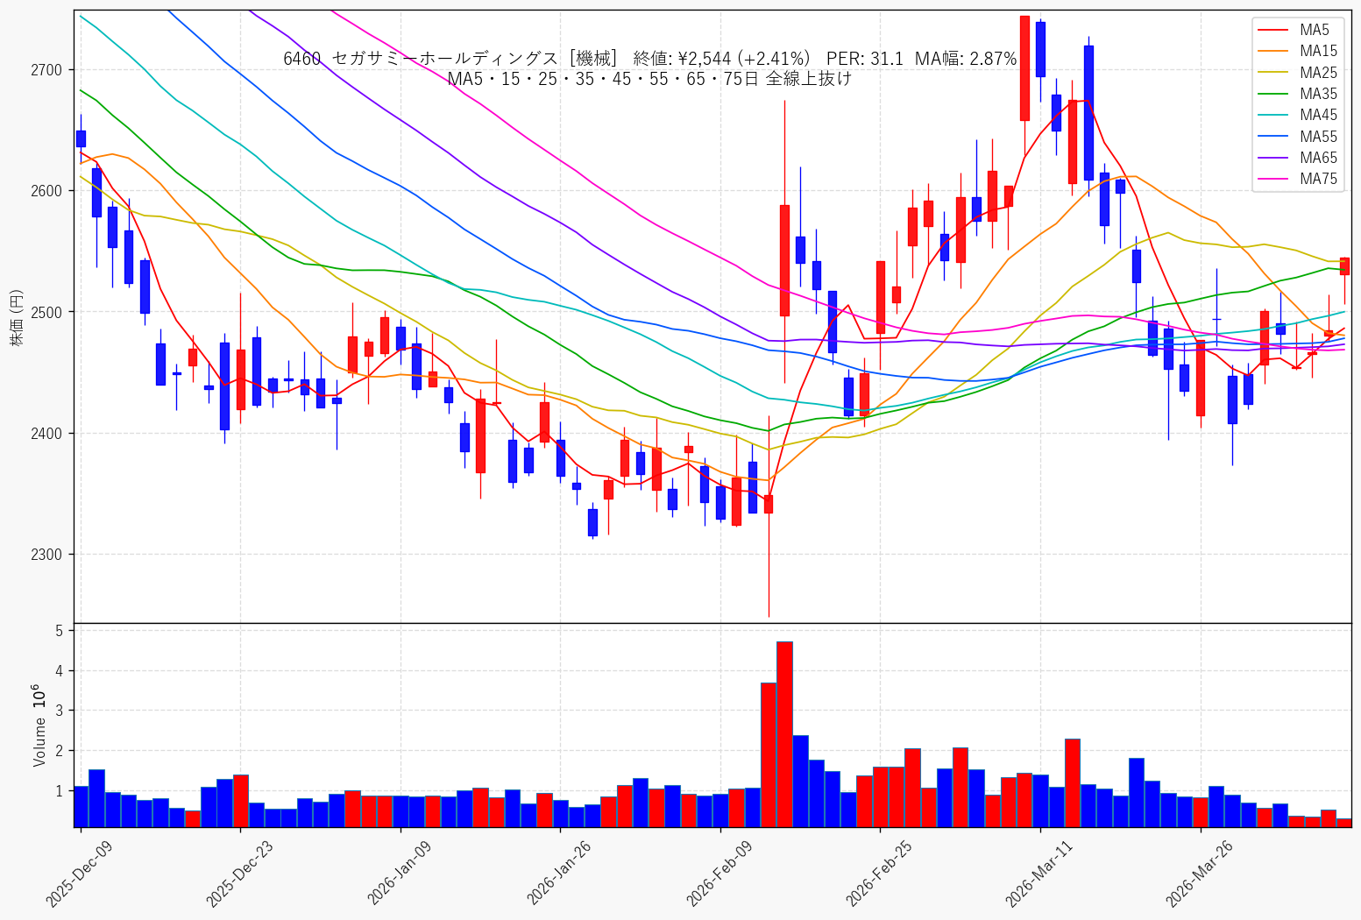Click the volume axis label 3
Screen dimensions: 1361x920
click(x=60, y=711)
